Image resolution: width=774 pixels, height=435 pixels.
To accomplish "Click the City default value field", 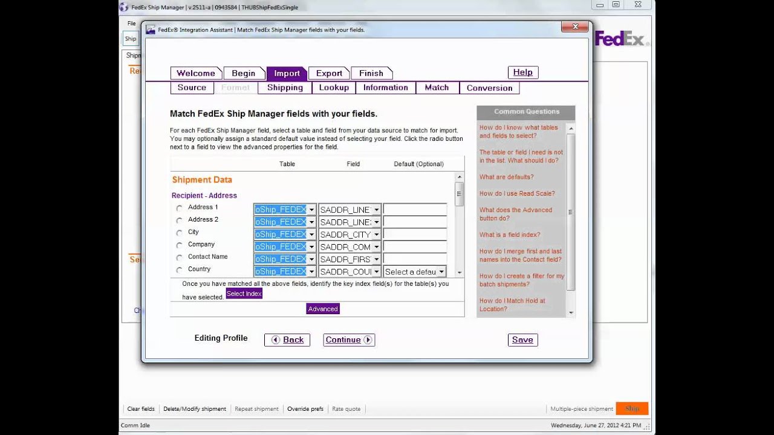I will (415, 234).
